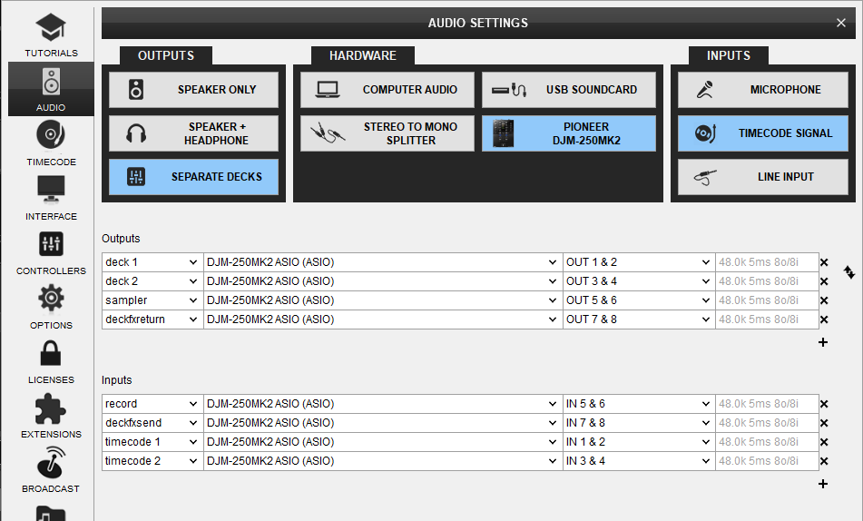Enable Microphone input option
The height and width of the screenshot is (521, 863).
pyautogui.click(x=763, y=90)
